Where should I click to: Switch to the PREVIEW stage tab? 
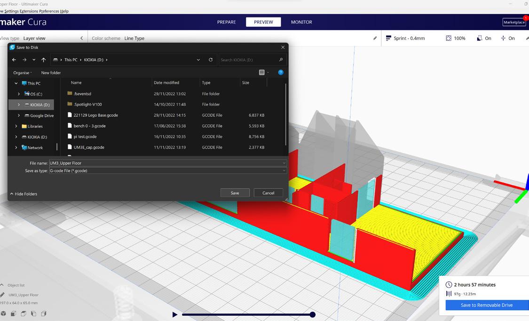tap(263, 22)
